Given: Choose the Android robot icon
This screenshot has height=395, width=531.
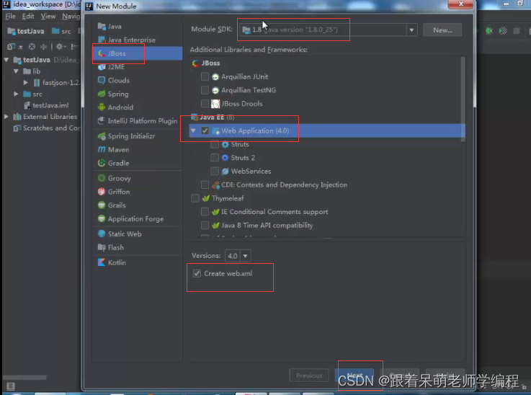Looking at the screenshot, I should (x=102, y=107).
